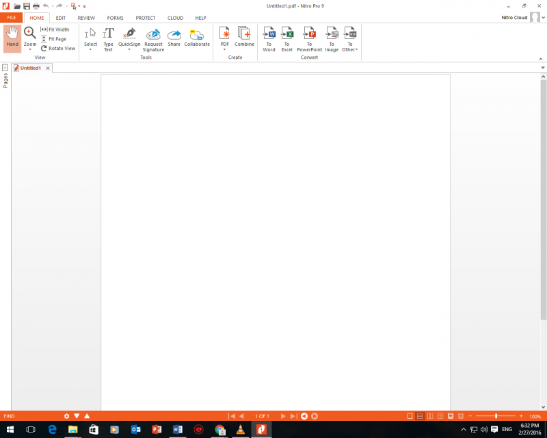Click the zoom in plus button
This screenshot has height=438, width=547.
pos(521,416)
